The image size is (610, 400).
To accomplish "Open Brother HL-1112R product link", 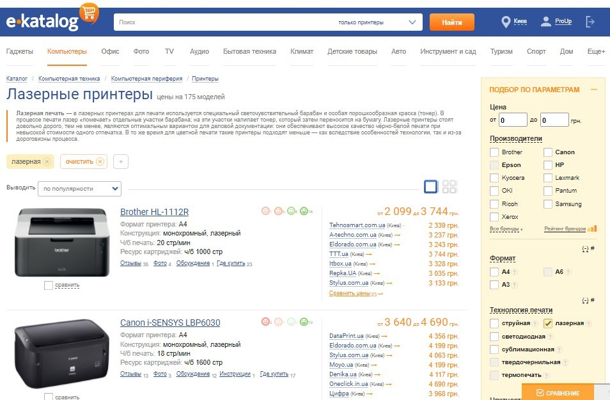I will click(155, 212).
